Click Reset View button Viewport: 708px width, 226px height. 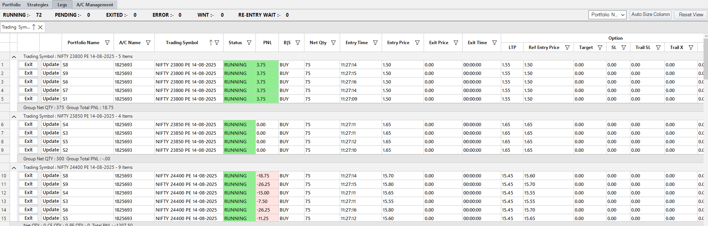(691, 15)
